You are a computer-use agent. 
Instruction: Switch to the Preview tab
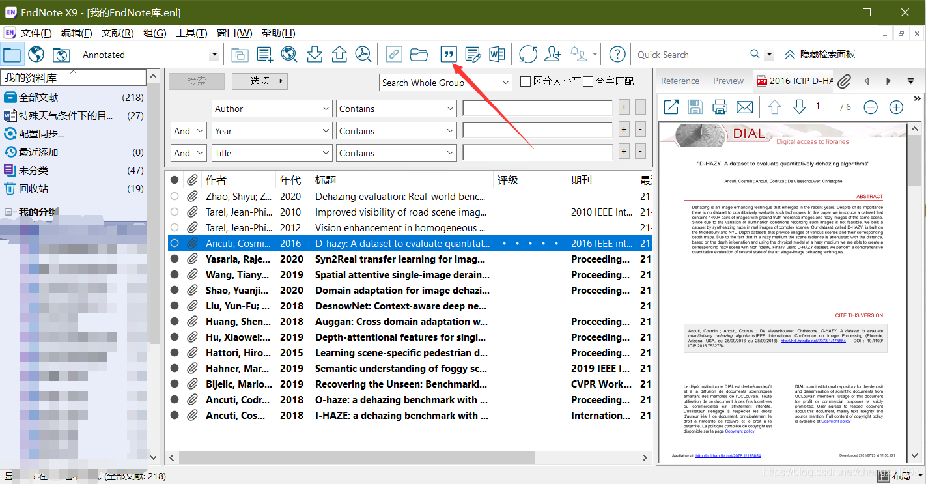point(728,81)
